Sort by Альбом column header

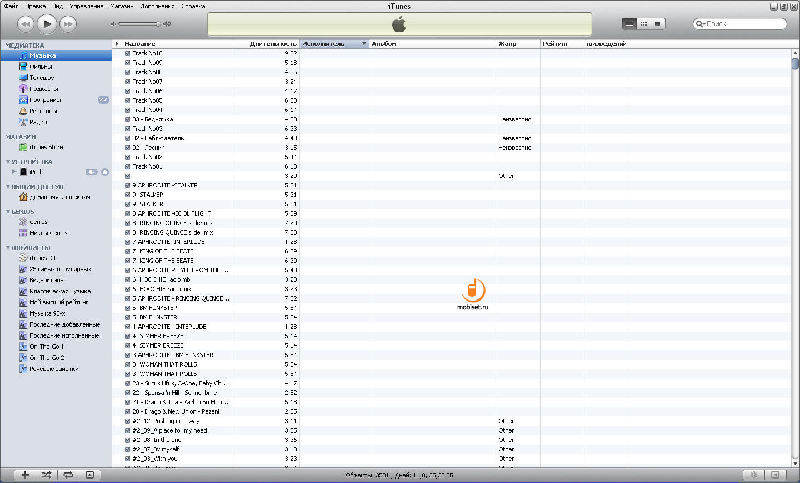(x=432, y=44)
